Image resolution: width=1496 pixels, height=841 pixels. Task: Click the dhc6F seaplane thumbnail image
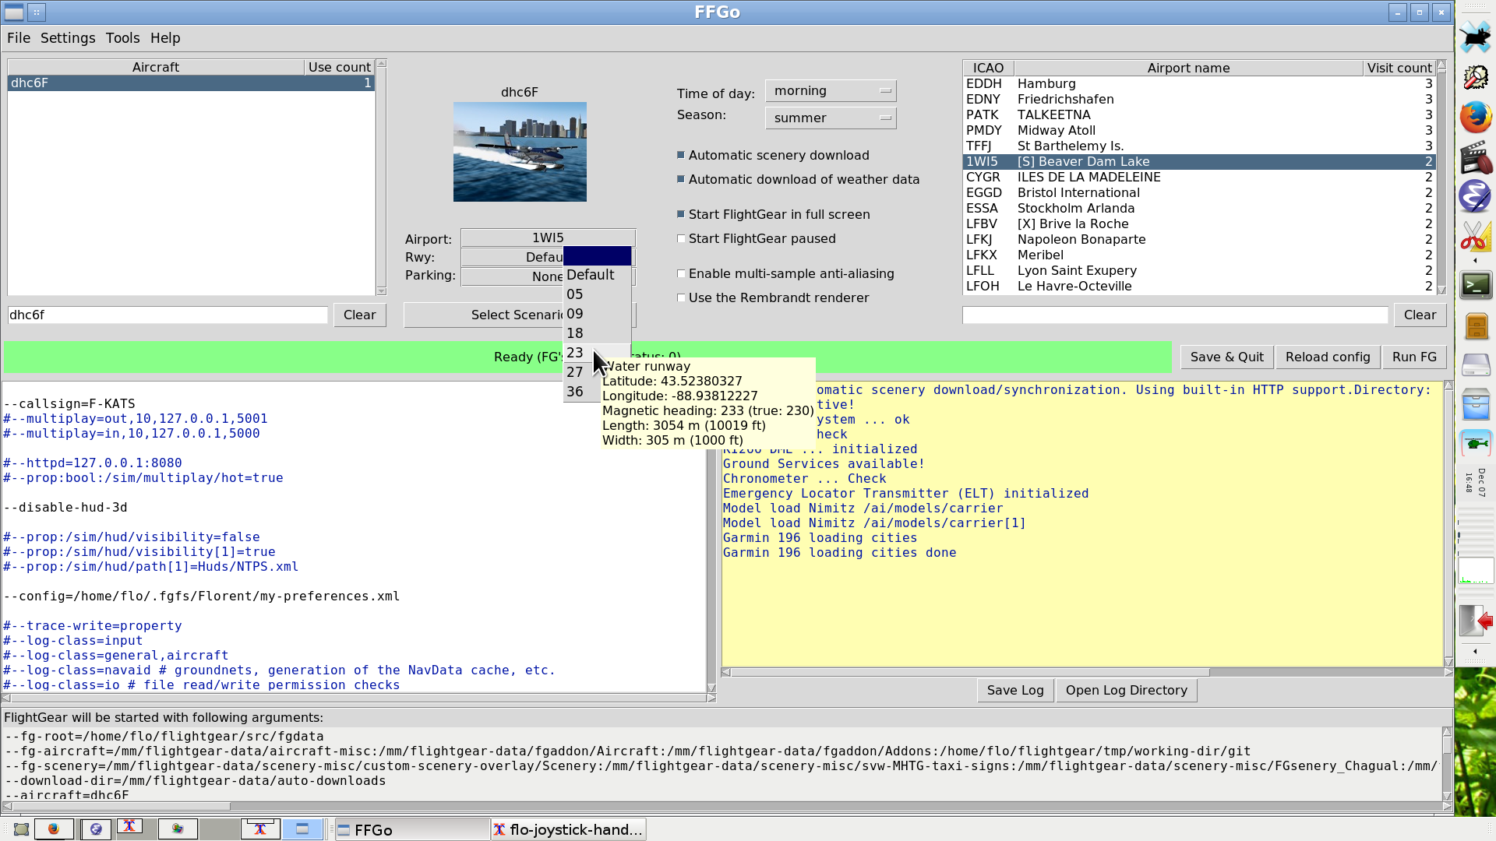point(520,152)
